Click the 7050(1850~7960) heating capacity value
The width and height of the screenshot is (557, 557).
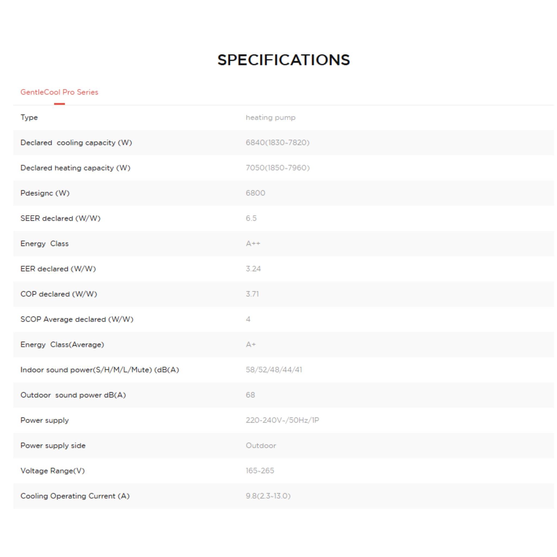click(x=278, y=168)
